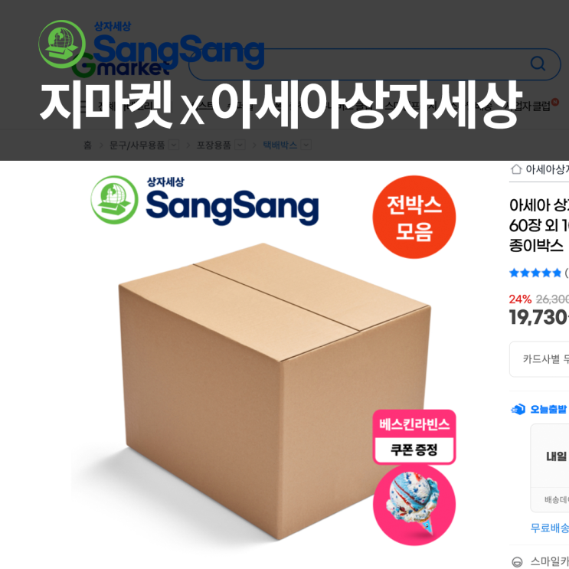This screenshot has width=569, height=569.
Task: Click the pink 베스킨라빈스 쿠폰 증정 badge
Action: tap(414, 437)
